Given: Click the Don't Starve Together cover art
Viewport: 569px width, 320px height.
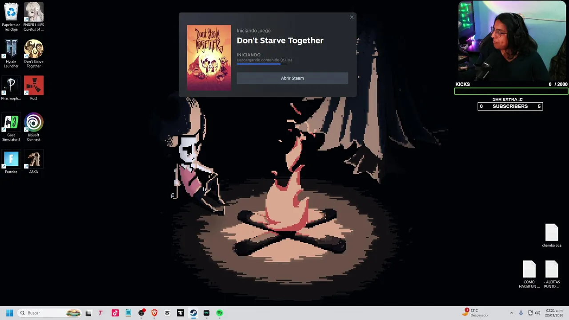Looking at the screenshot, I should [x=209, y=58].
